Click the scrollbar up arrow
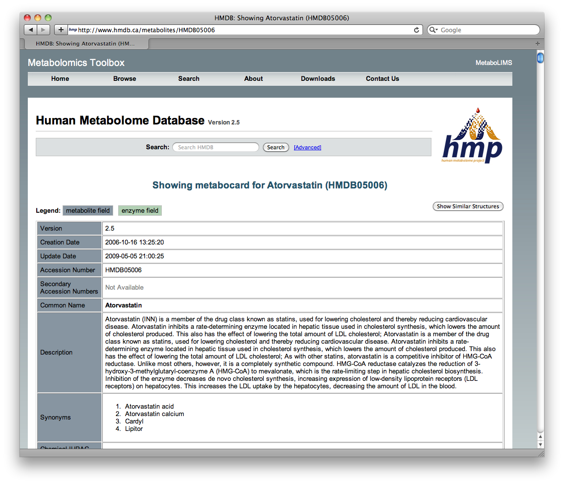Screen dimensions: 564x484 click(540, 436)
